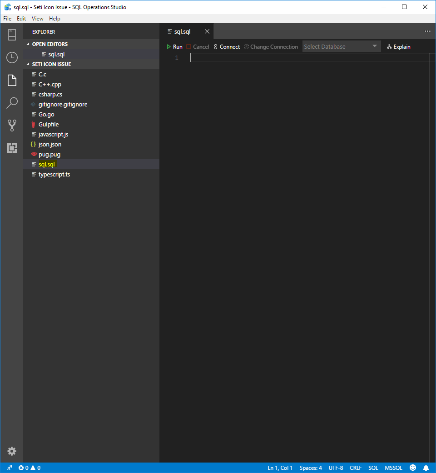Screen dimensions: 436x473
Task: Open the Select Database dropdown
Action: coord(342,46)
